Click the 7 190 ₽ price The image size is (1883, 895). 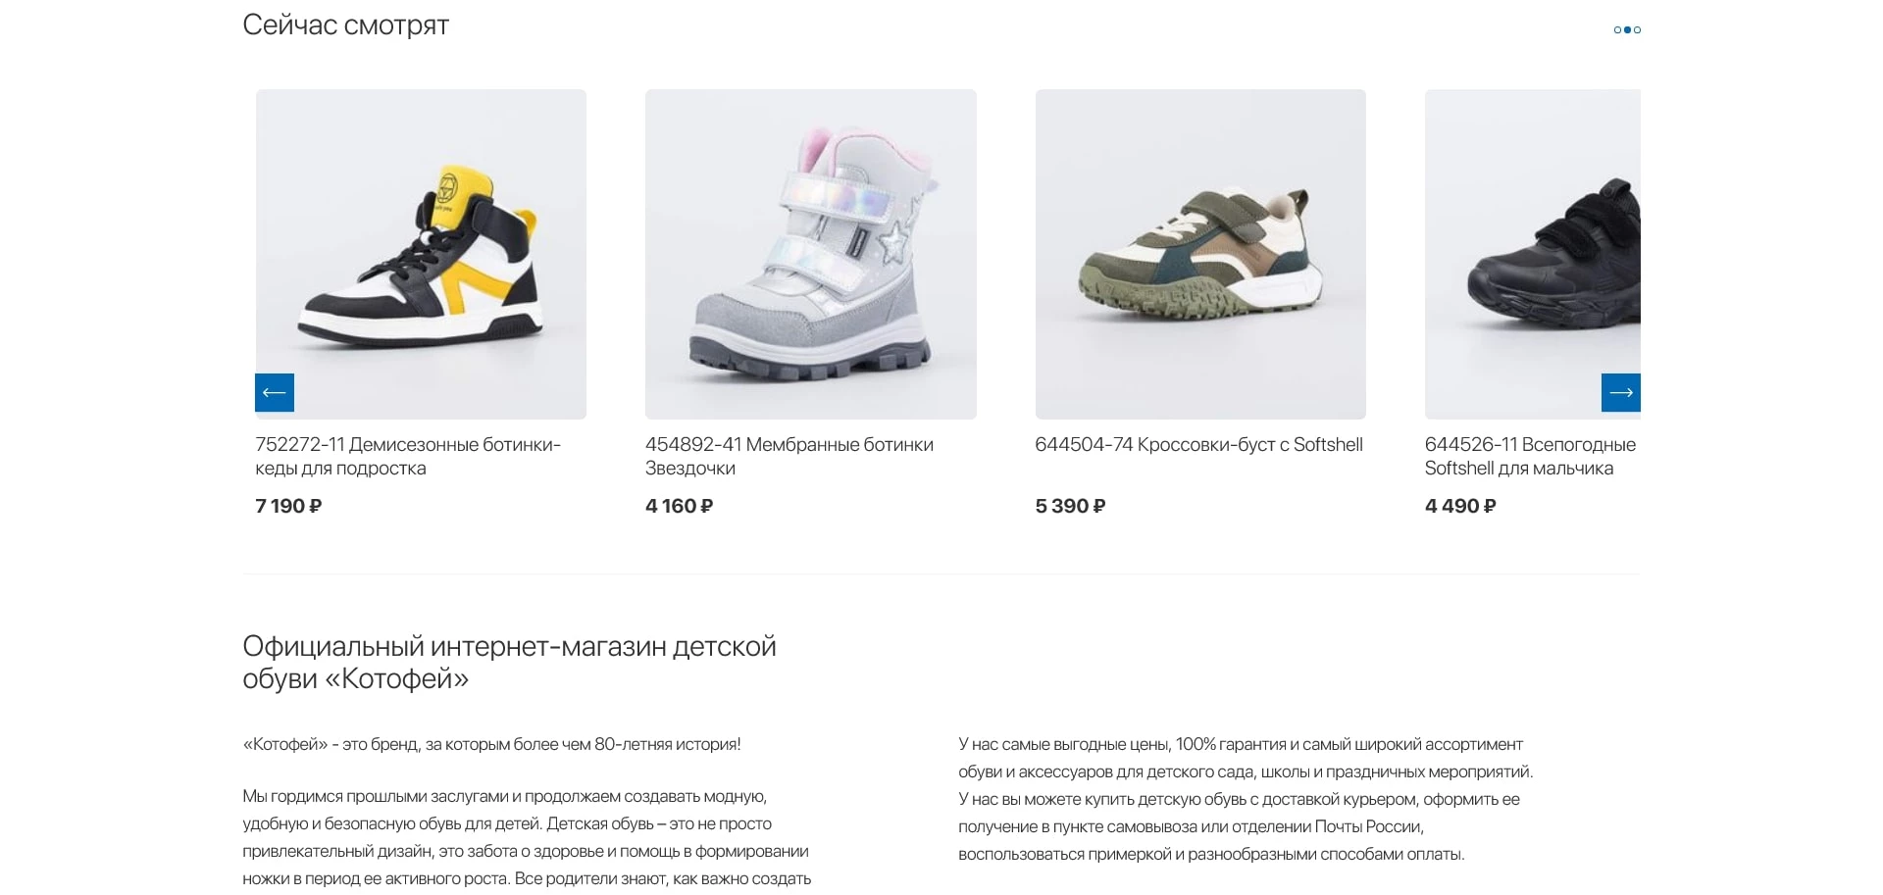click(x=288, y=506)
